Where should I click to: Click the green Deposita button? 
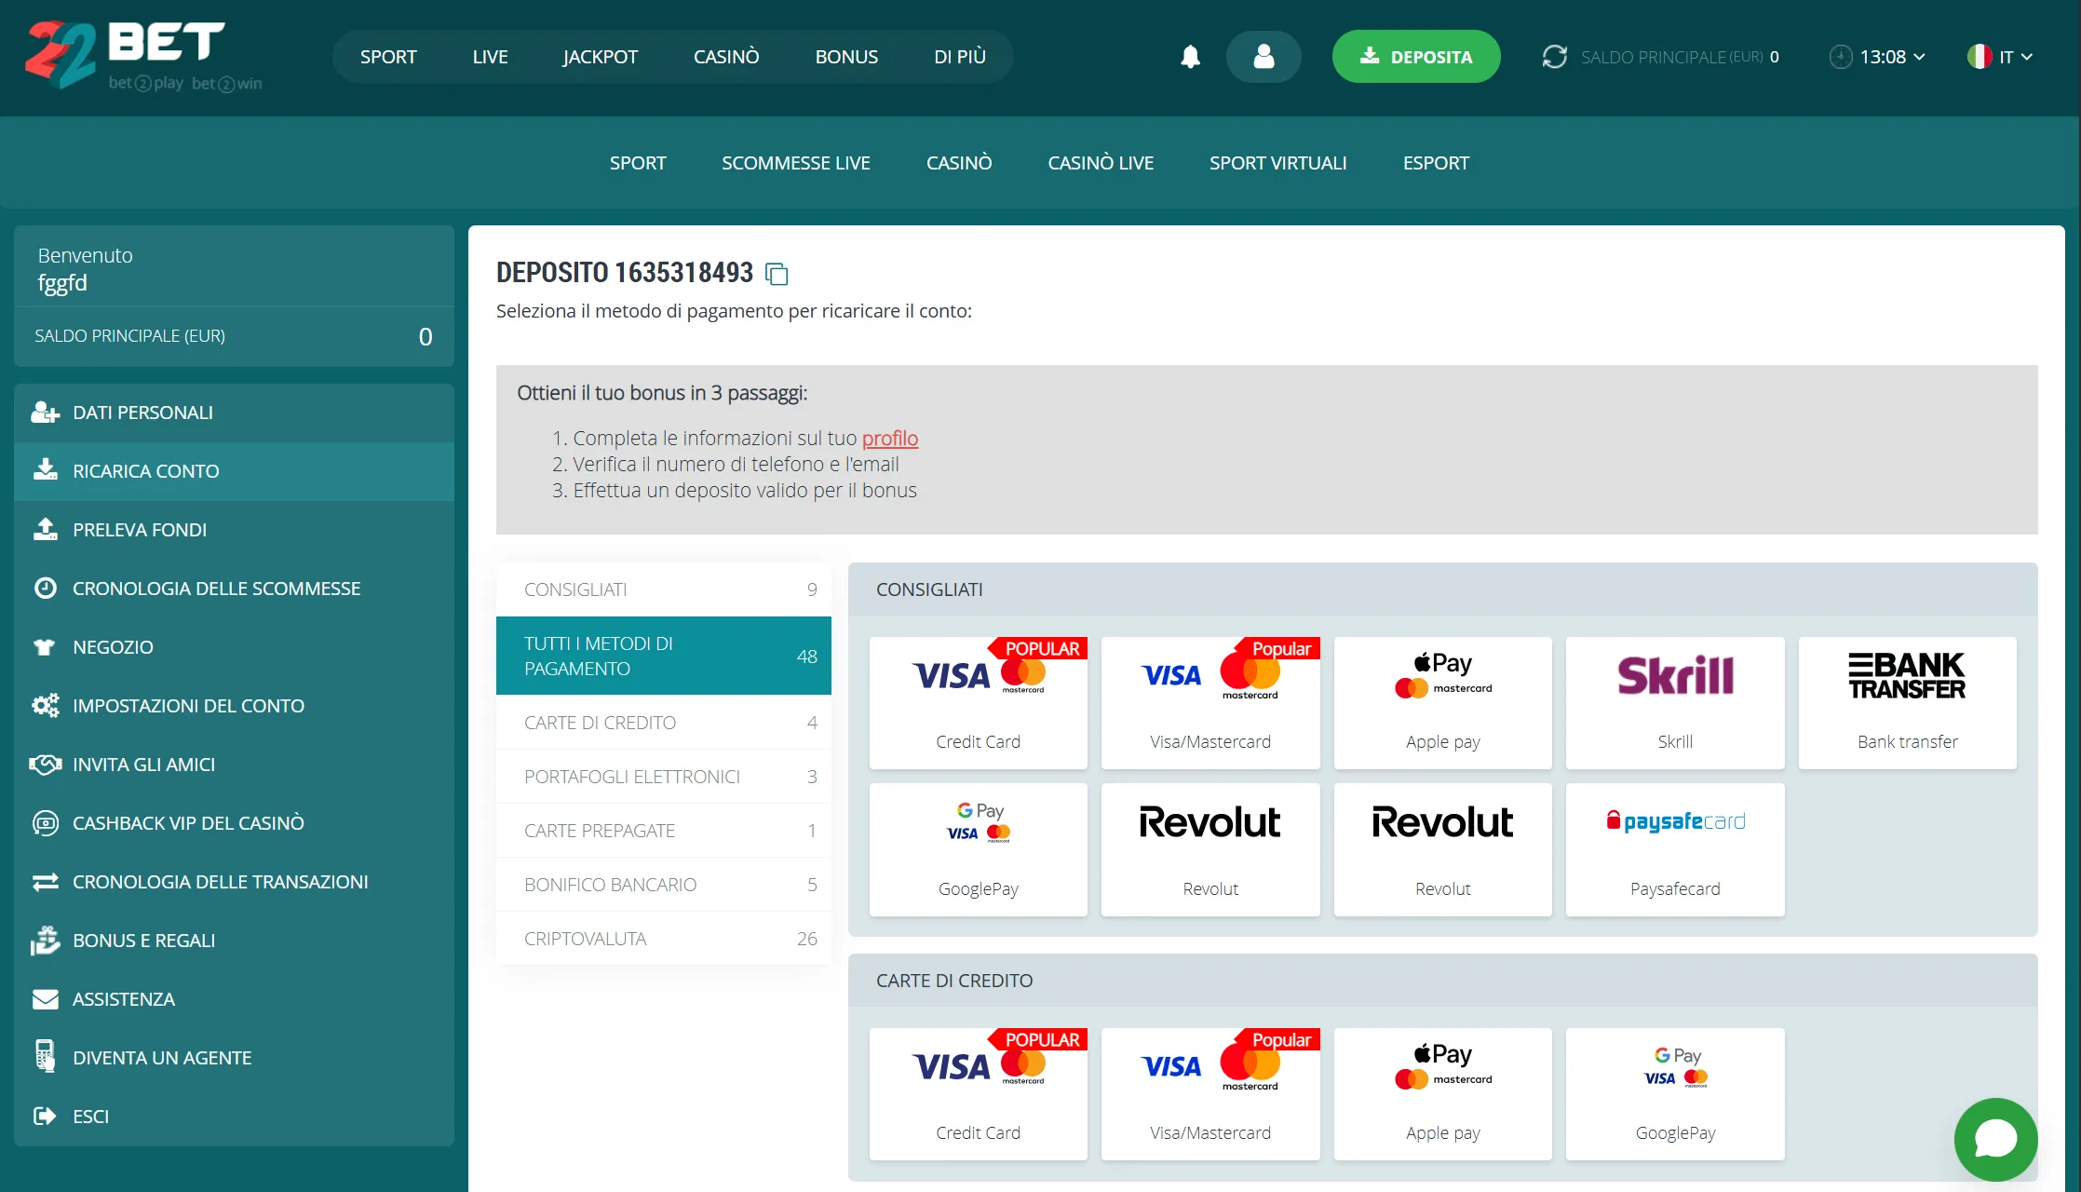1415,56
